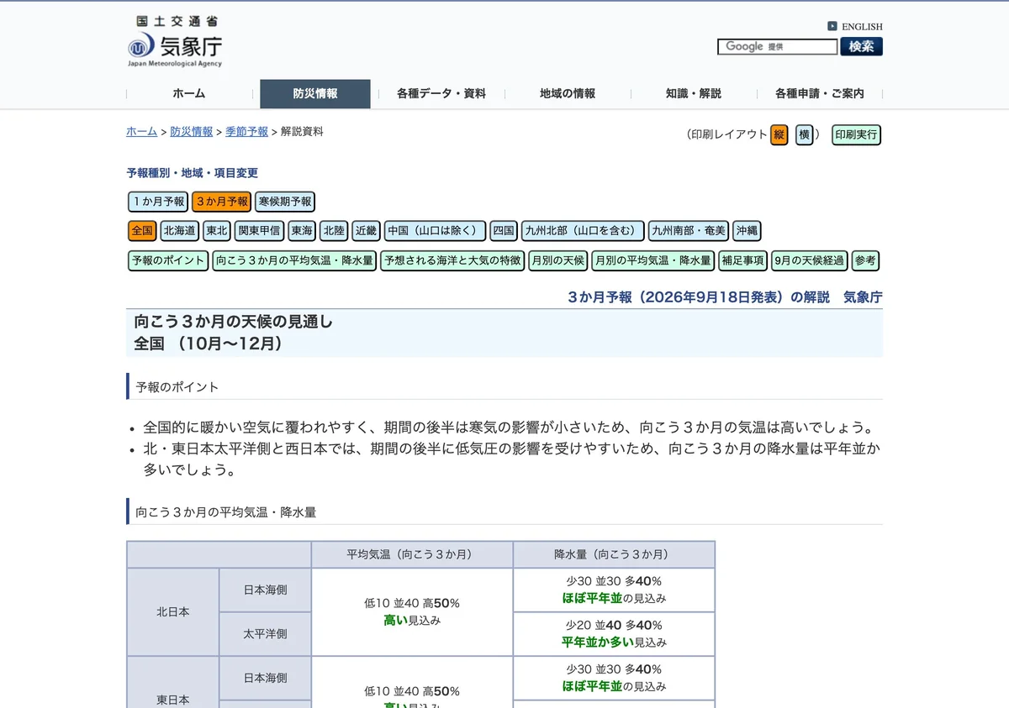The height and width of the screenshot is (708, 1009).
Task: Follow the 防災情報 breadcrumb link
Action: tap(191, 132)
